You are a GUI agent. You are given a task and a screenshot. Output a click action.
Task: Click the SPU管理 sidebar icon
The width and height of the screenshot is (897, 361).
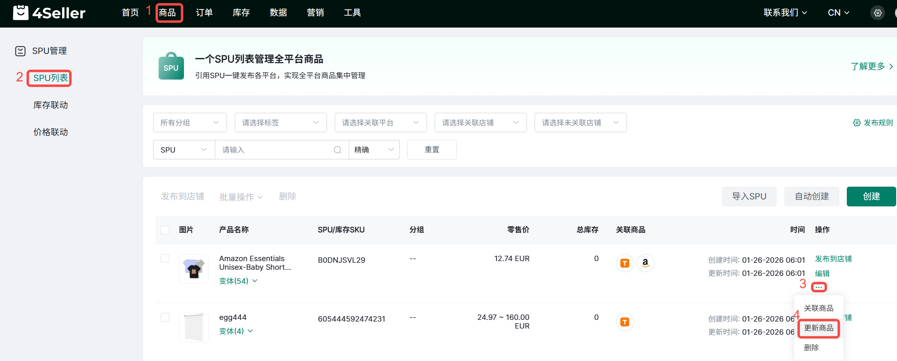20,51
